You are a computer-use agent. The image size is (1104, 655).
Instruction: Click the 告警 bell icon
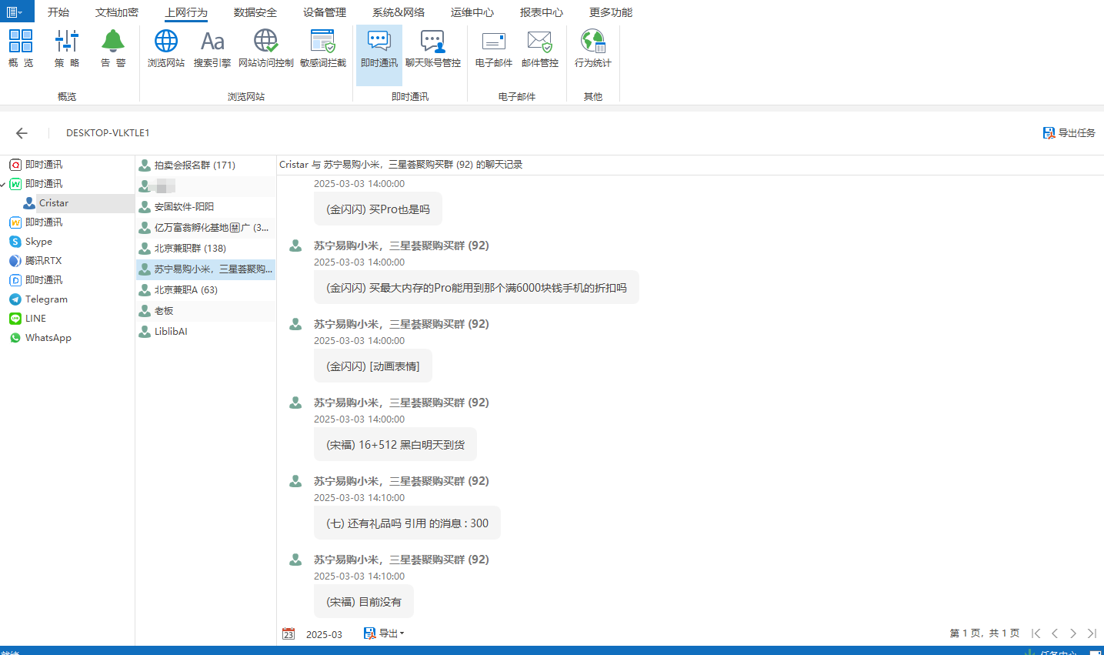pyautogui.click(x=112, y=42)
